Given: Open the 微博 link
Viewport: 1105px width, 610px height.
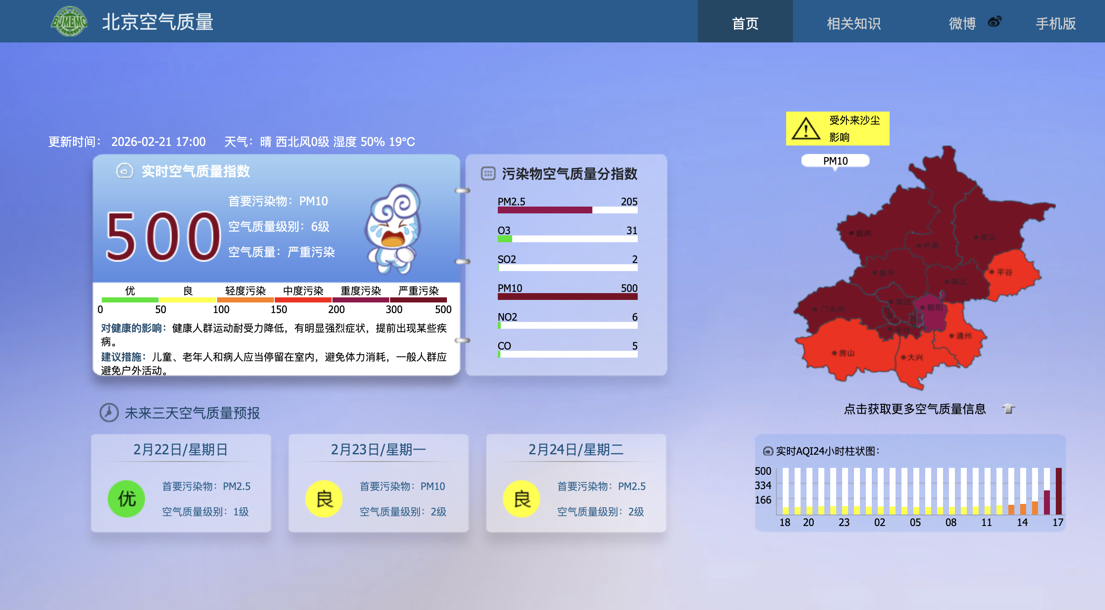Looking at the screenshot, I should click(962, 23).
